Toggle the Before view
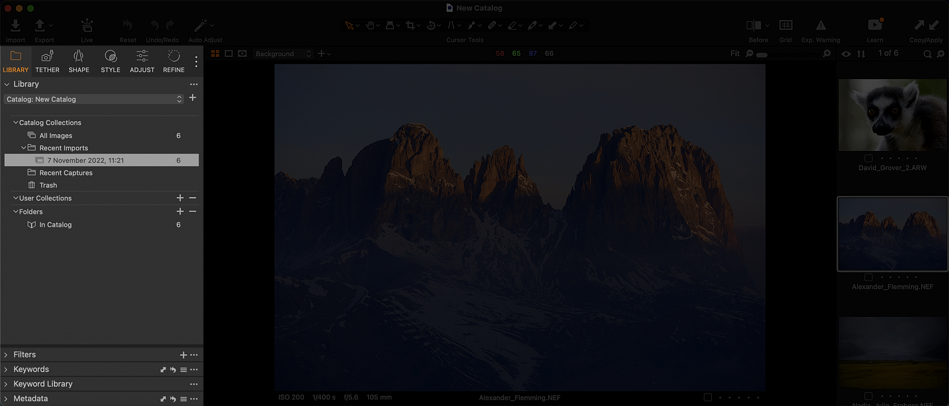 (754, 25)
